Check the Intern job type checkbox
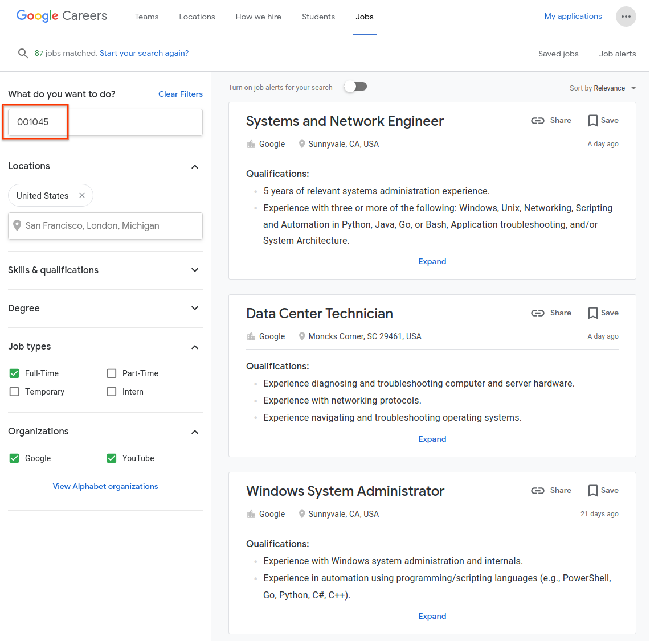Screen dimensions: 650x641 click(112, 392)
